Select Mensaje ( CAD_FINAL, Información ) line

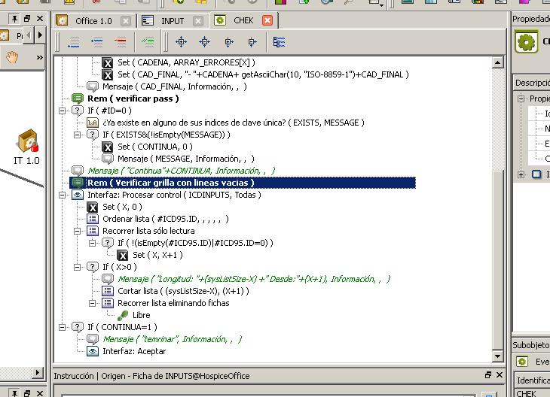point(174,86)
